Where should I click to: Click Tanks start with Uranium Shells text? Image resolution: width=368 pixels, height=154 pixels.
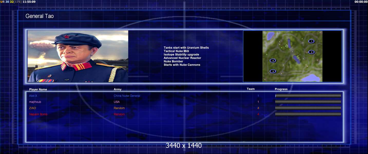pyautogui.click(x=186, y=48)
